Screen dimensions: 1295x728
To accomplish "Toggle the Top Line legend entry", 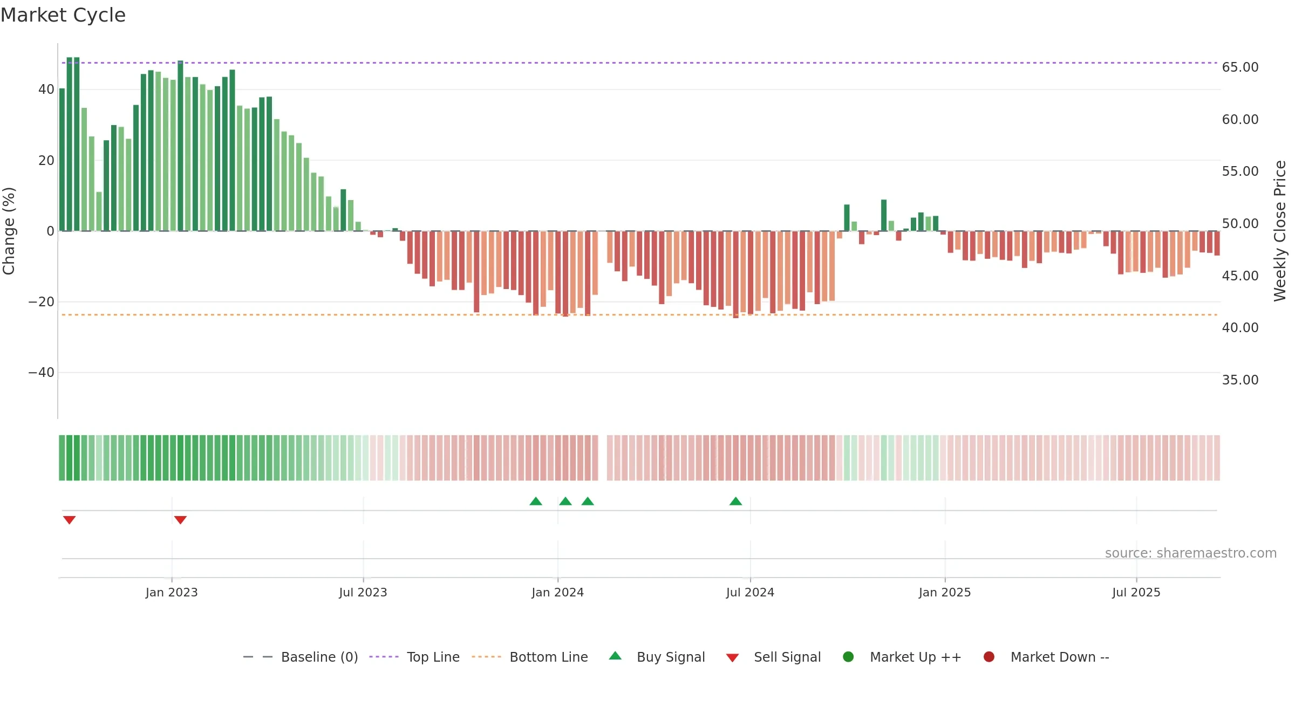I will (x=414, y=657).
